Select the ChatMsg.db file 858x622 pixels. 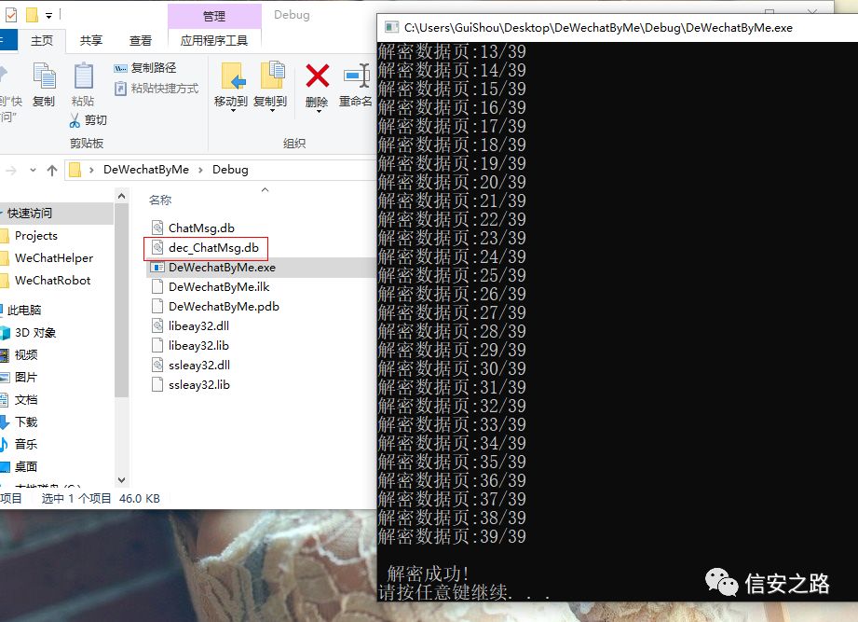201,228
